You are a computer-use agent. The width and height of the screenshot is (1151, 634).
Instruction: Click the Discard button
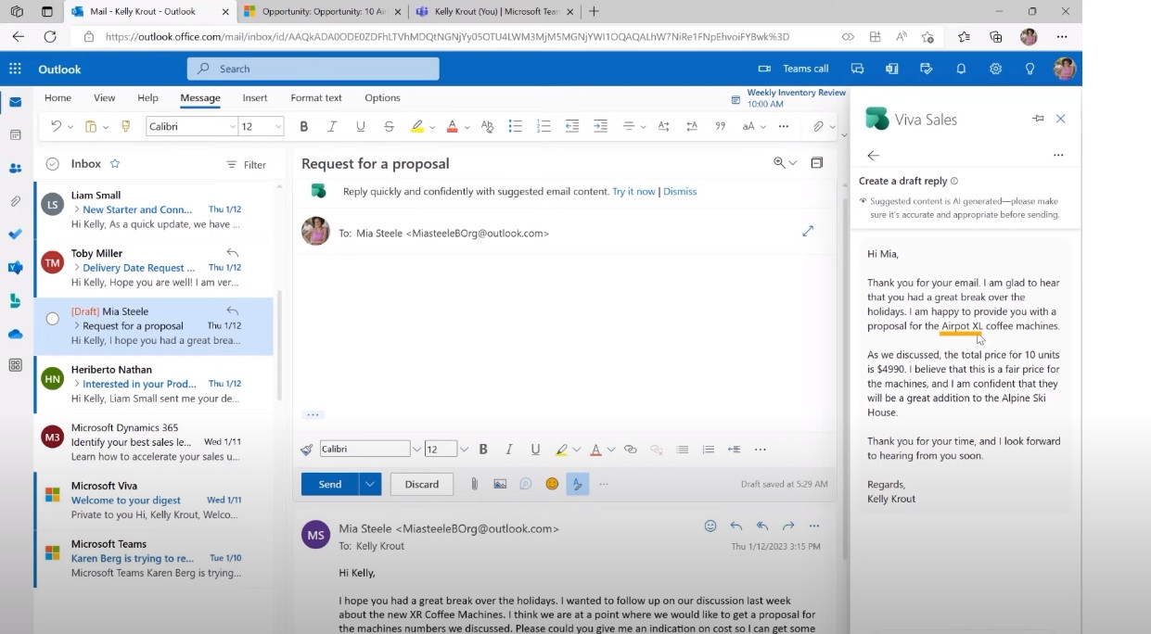421,484
